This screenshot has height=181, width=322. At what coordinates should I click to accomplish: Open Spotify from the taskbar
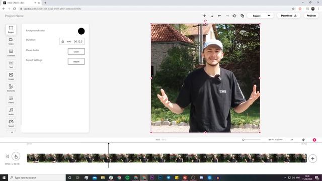point(127,177)
